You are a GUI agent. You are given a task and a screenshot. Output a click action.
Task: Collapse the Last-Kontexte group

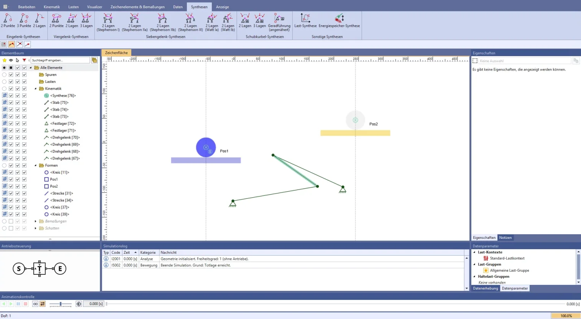click(474, 252)
